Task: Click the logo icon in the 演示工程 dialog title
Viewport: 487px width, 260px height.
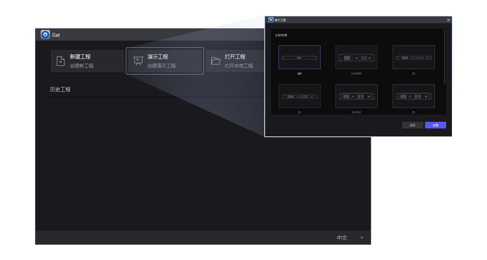Action: [x=271, y=20]
